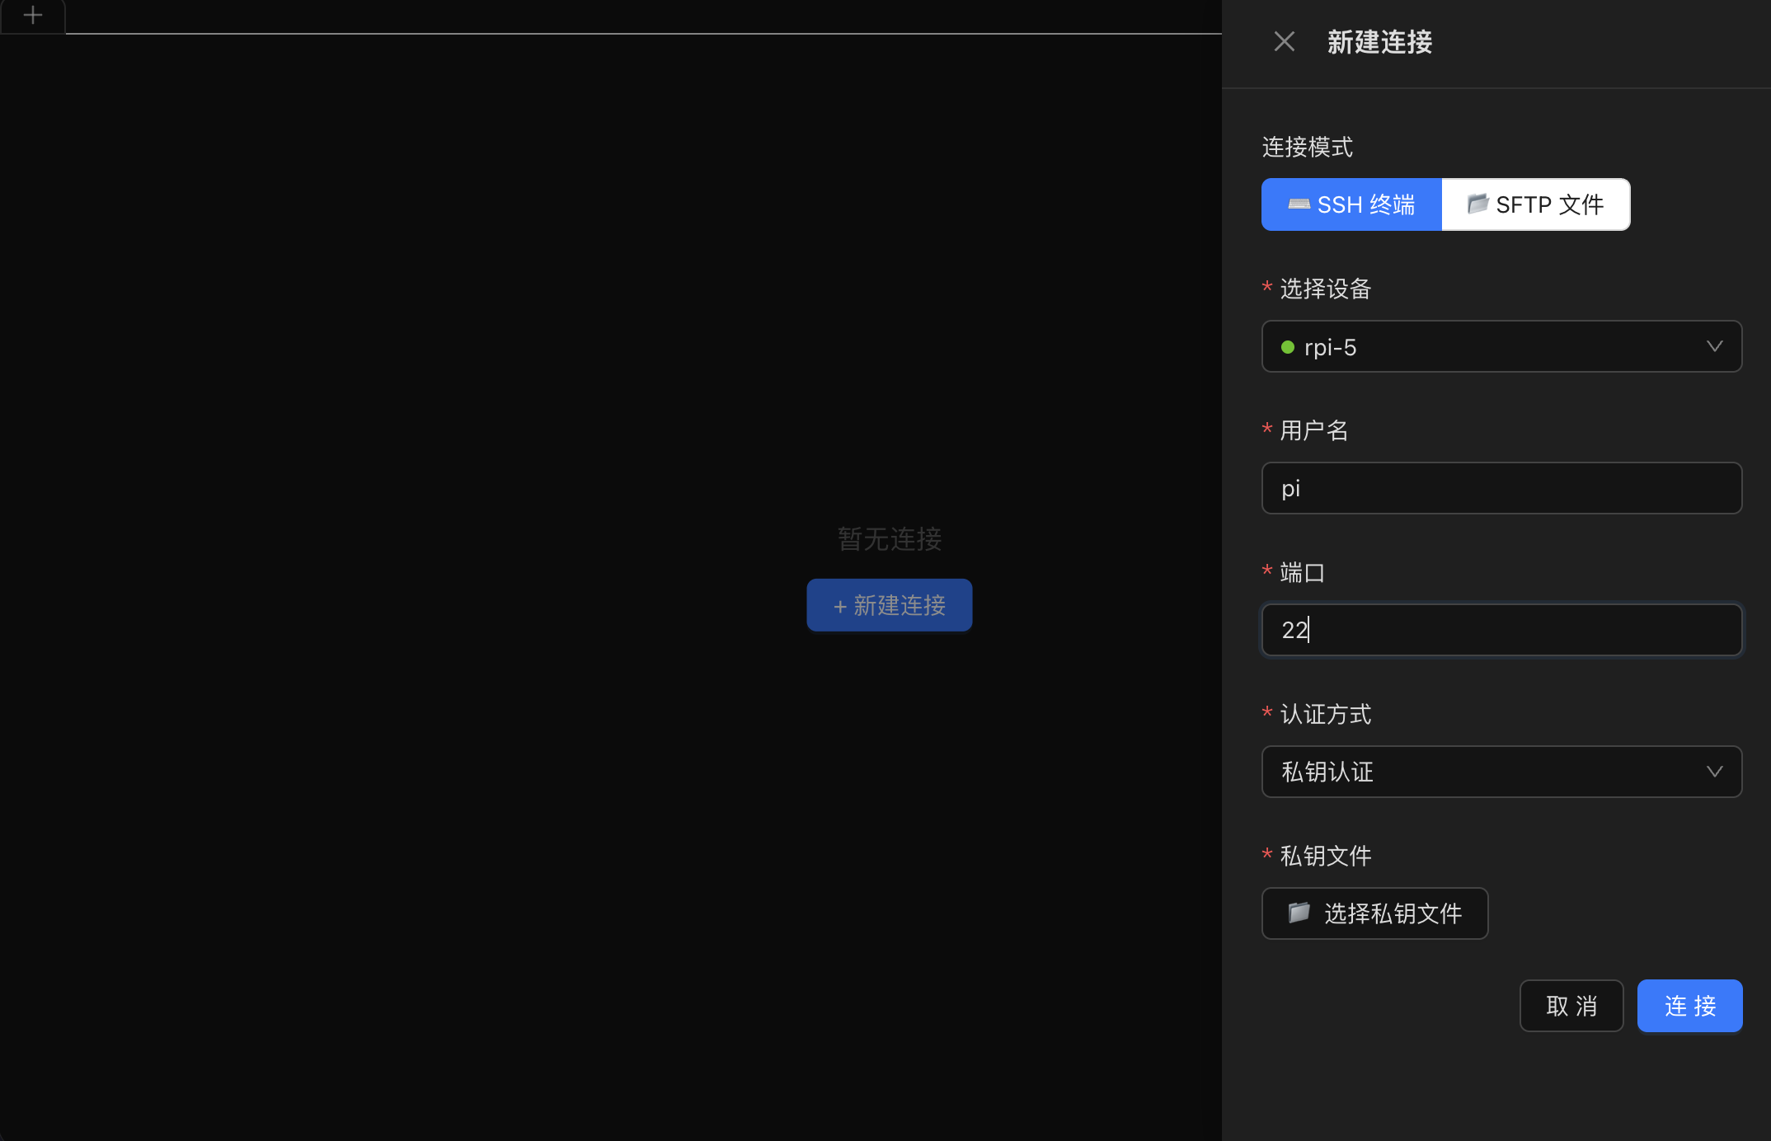Click the X icon to close the 新建连接 panel
The width and height of the screenshot is (1771, 1141).
click(1284, 41)
